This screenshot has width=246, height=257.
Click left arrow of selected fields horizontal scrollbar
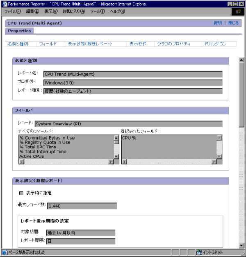(125, 162)
